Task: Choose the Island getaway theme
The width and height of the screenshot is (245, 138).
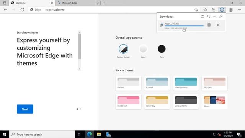Action: [186, 83]
